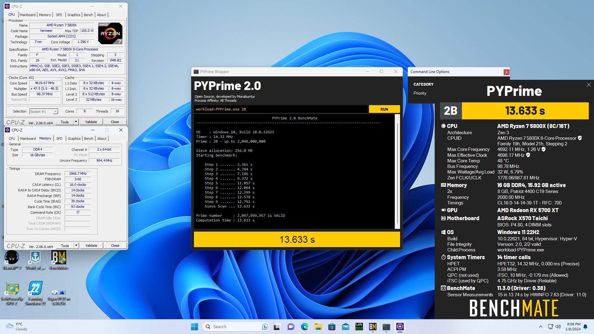
Task: Click the workload-PYPrime.exe 2B command field
Action: pos(281,109)
